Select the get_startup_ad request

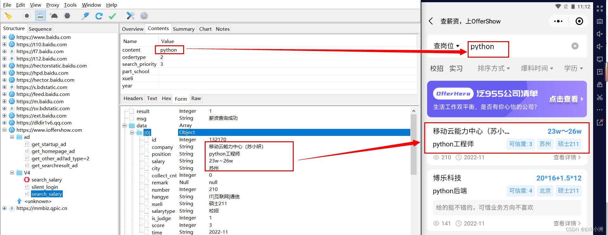(x=49, y=144)
